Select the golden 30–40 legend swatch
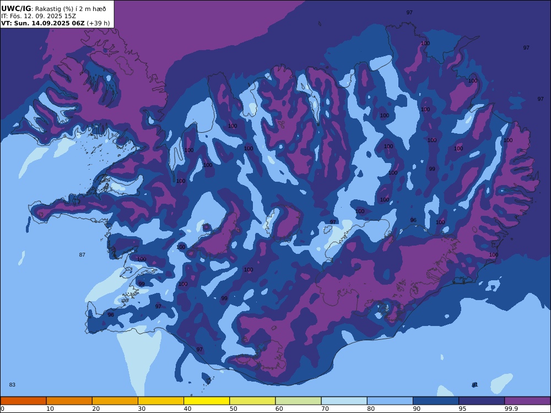 pyautogui.click(x=161, y=401)
